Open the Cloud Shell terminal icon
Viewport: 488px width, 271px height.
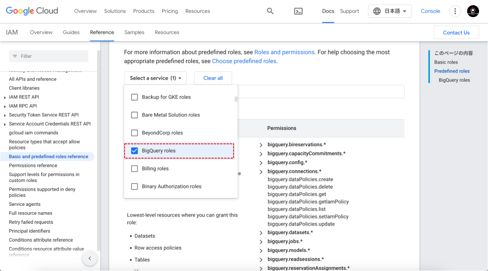298,11
